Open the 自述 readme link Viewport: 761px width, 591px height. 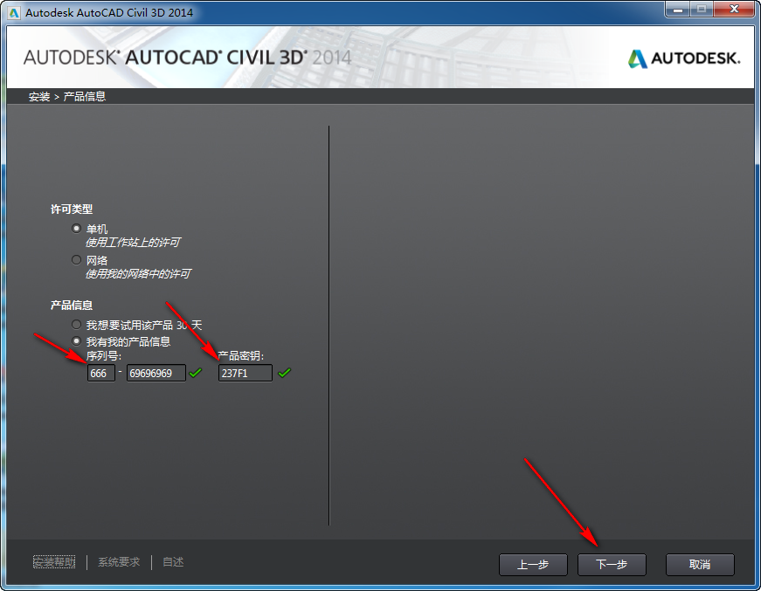[x=173, y=562]
